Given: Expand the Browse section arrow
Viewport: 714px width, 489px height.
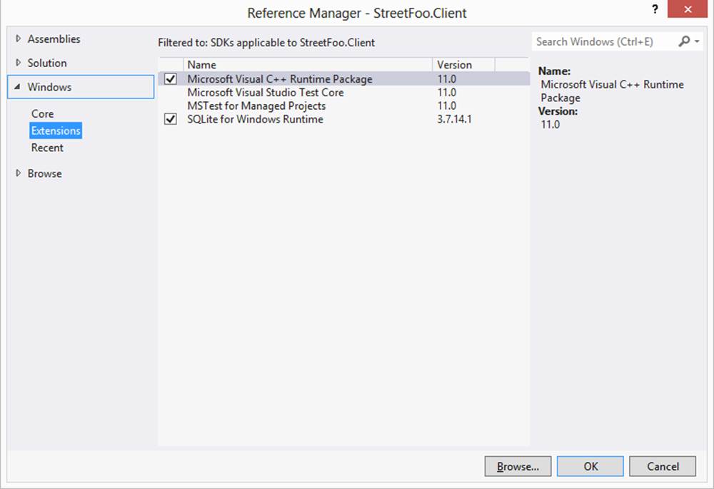Looking at the screenshot, I should pyautogui.click(x=19, y=173).
